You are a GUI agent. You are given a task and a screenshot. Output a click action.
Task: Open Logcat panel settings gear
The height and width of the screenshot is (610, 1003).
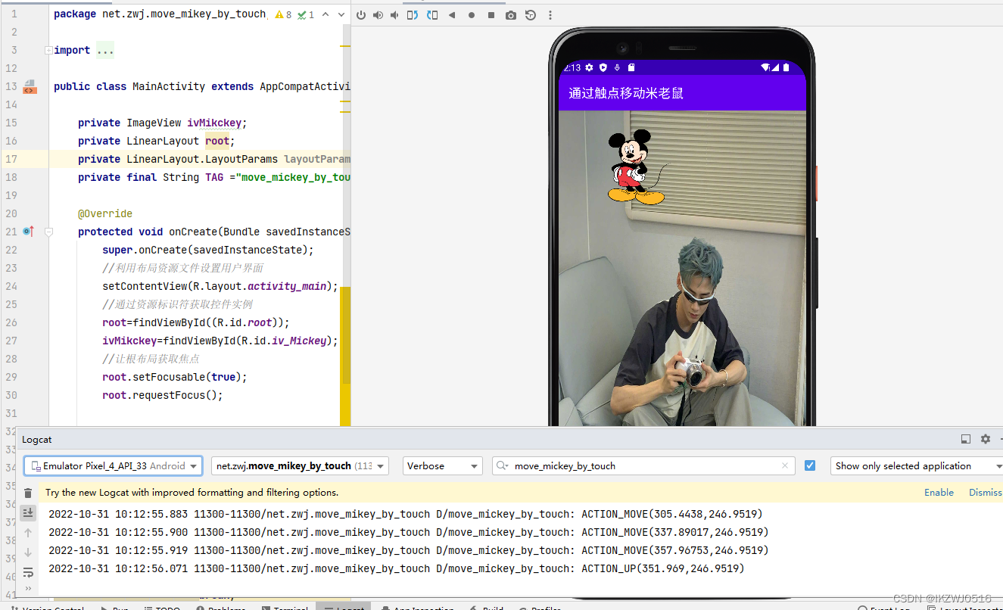click(985, 439)
